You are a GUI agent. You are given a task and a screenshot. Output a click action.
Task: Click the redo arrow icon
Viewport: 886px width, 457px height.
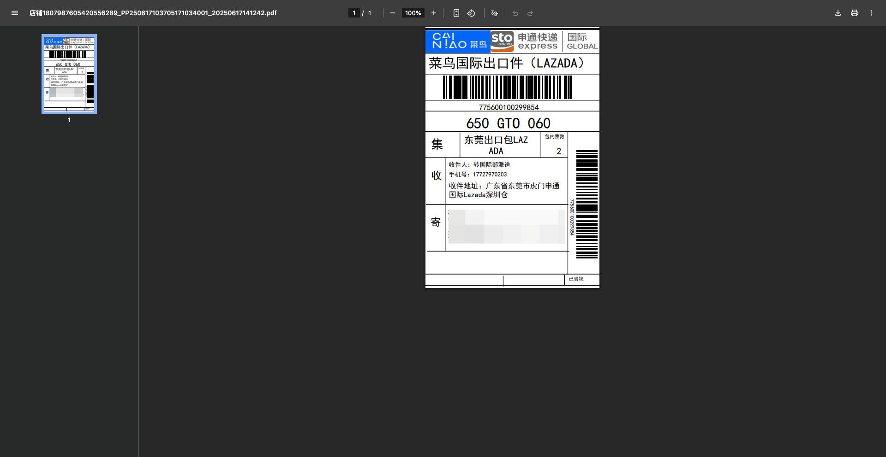pyautogui.click(x=530, y=13)
